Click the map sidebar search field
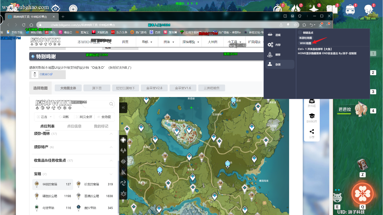 [98, 104]
